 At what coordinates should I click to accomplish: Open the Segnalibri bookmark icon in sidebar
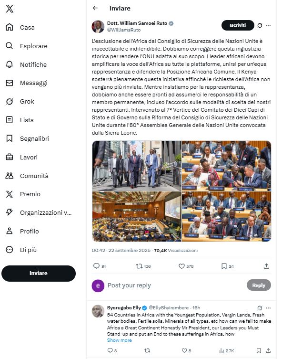click(10, 138)
